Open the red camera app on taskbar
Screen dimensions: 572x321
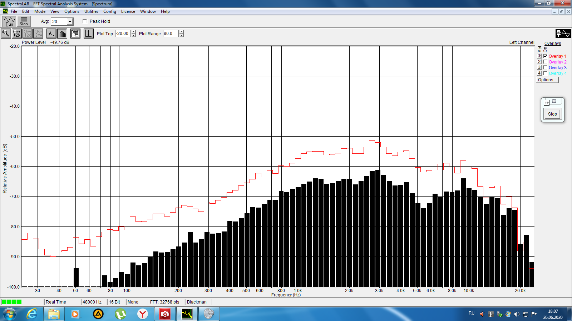coord(165,314)
